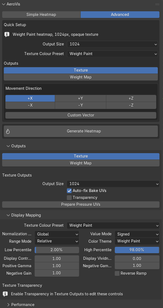This screenshot has height=308, width=163.
Task: Open the Normalization dropdown set to Global
Action: tap(57, 234)
